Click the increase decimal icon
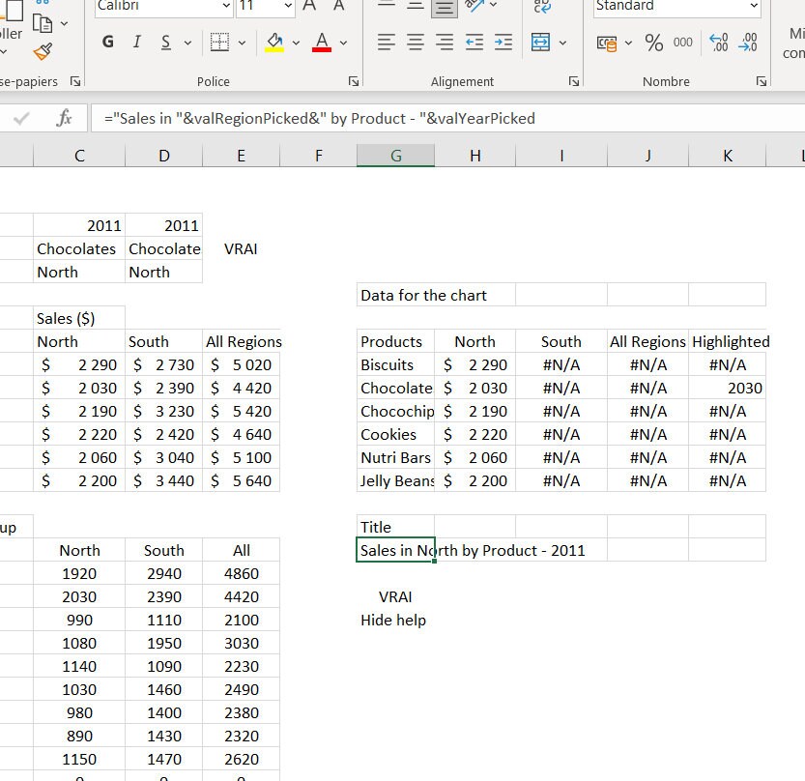This screenshot has height=781, width=805. [717, 44]
